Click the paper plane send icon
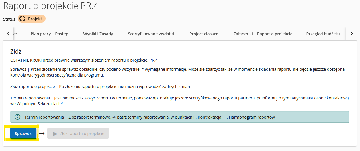Viewport: 360px width, 151px height. 55,134
